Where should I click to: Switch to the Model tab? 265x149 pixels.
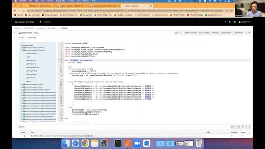pos(21,38)
